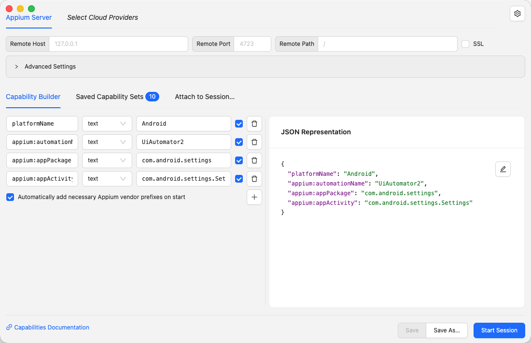Open the Saved Capability Sets tab

[x=110, y=97]
